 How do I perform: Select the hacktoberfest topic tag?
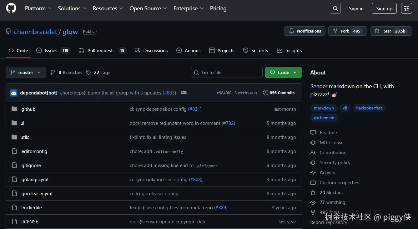(369, 108)
